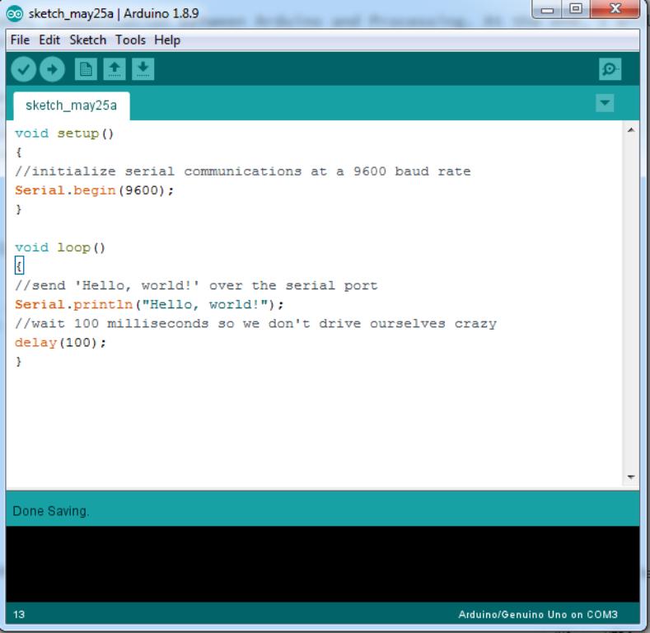Click the line number 13 in status bar
Viewport: 650px width, 633px height.
pos(19,614)
